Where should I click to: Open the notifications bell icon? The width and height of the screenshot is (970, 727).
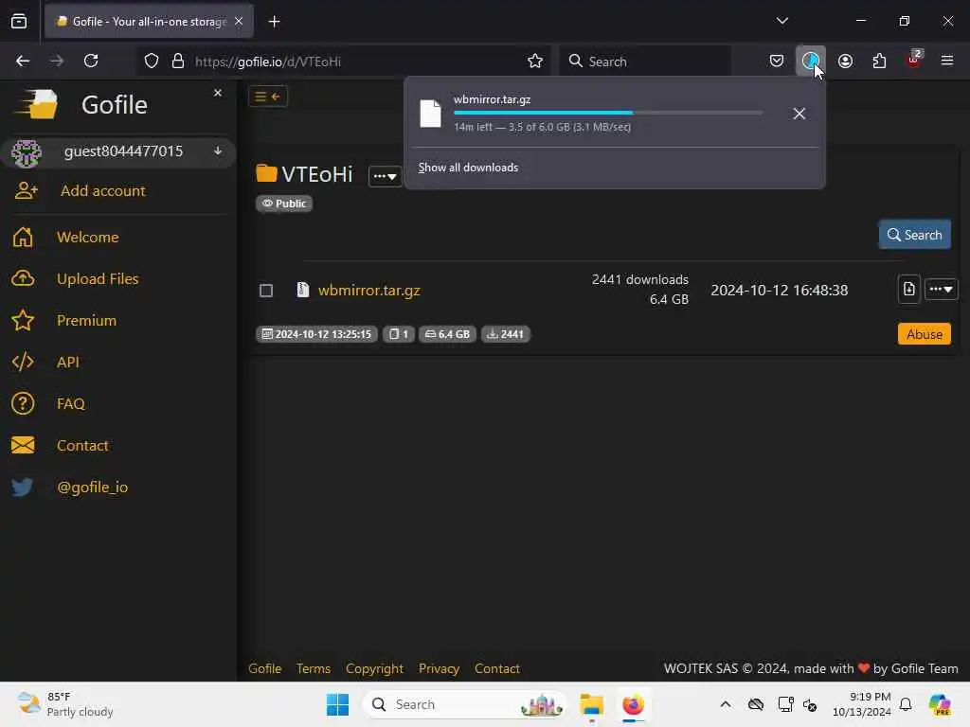(x=906, y=704)
